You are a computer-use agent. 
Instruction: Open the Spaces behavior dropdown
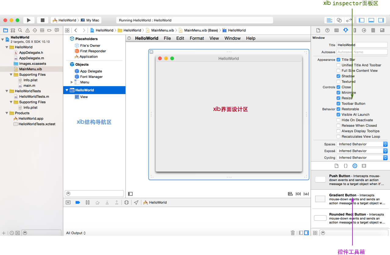pyautogui.click(x=362, y=144)
